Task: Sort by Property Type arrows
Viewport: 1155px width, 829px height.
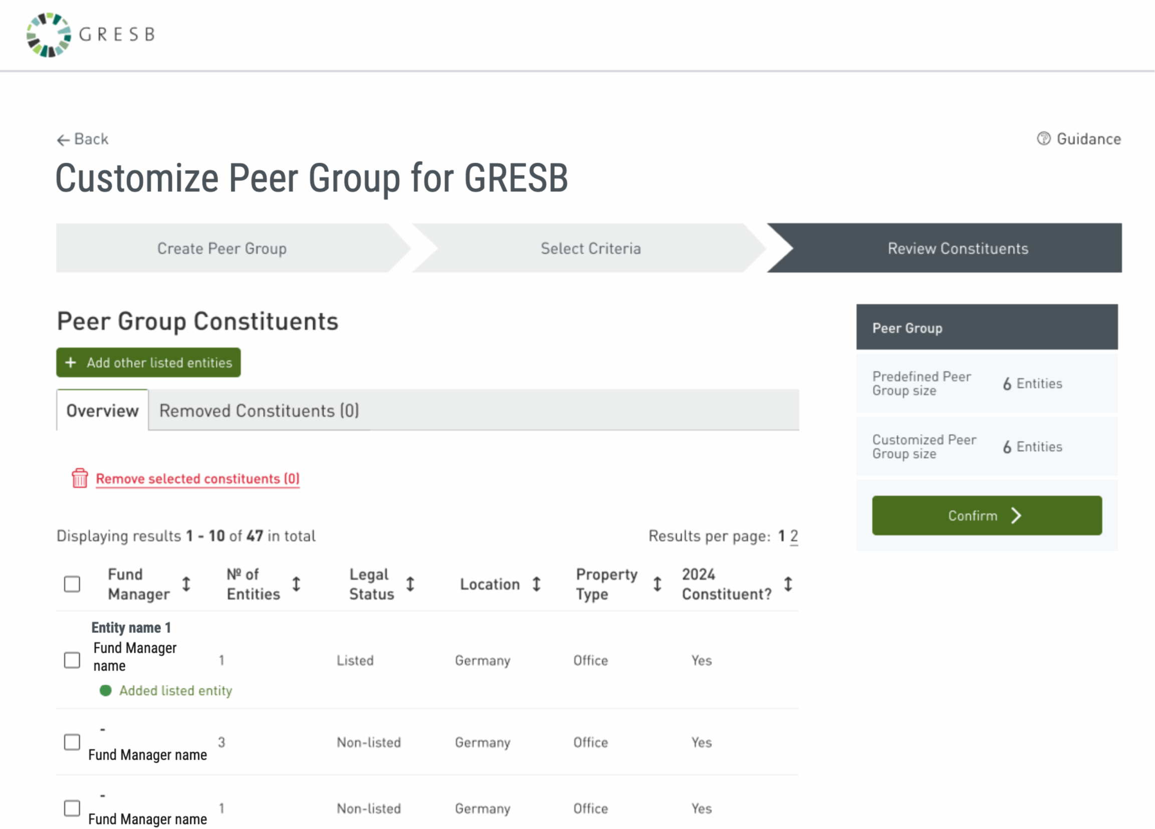Action: click(x=657, y=584)
